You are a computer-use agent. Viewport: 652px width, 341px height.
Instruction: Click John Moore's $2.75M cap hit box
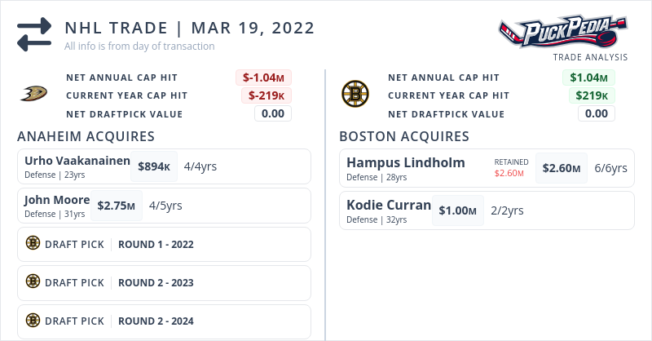pos(117,206)
